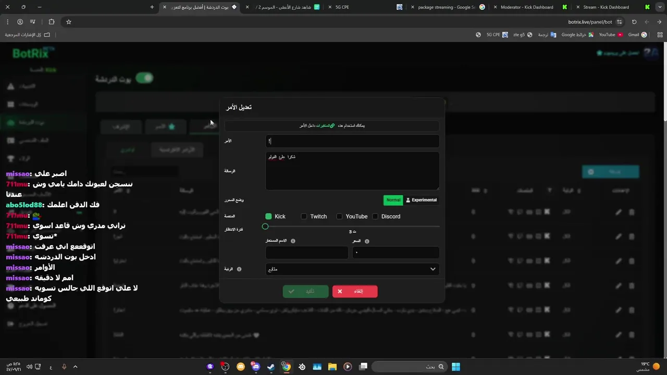Focus the price input field
This screenshot has width=667, height=375.
[x=396, y=253]
